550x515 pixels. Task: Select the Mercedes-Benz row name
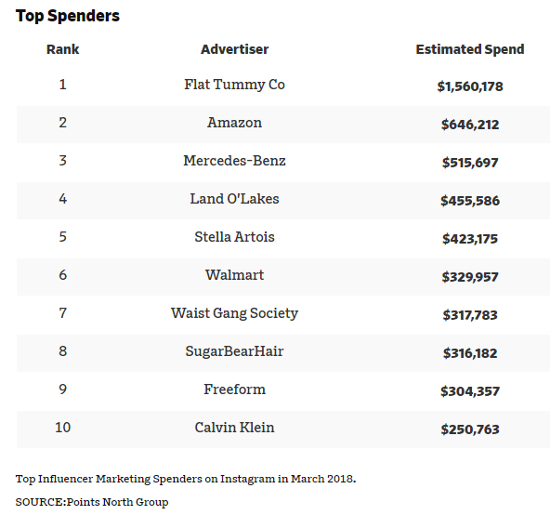[x=234, y=161]
